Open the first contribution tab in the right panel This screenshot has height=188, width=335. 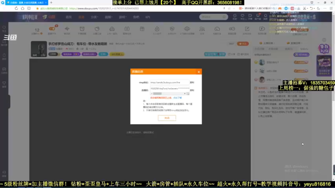[259, 49]
